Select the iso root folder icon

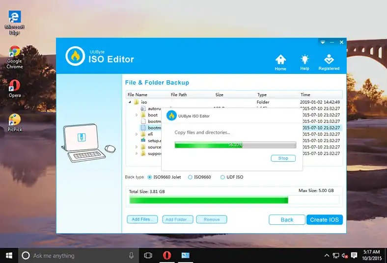136,102
